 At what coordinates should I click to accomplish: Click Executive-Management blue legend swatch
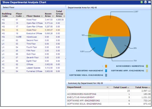[x=106, y=71]
